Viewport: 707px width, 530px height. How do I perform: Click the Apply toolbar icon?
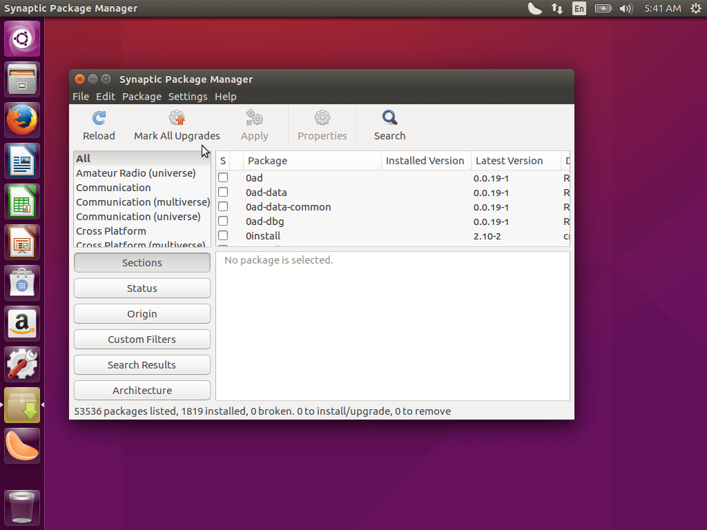254,124
